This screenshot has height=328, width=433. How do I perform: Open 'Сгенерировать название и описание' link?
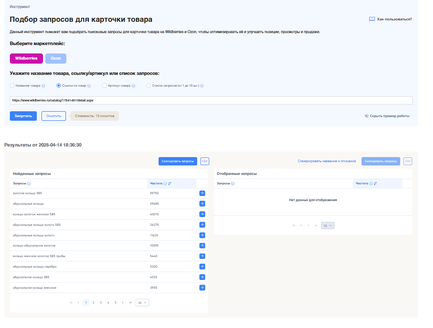click(x=327, y=161)
